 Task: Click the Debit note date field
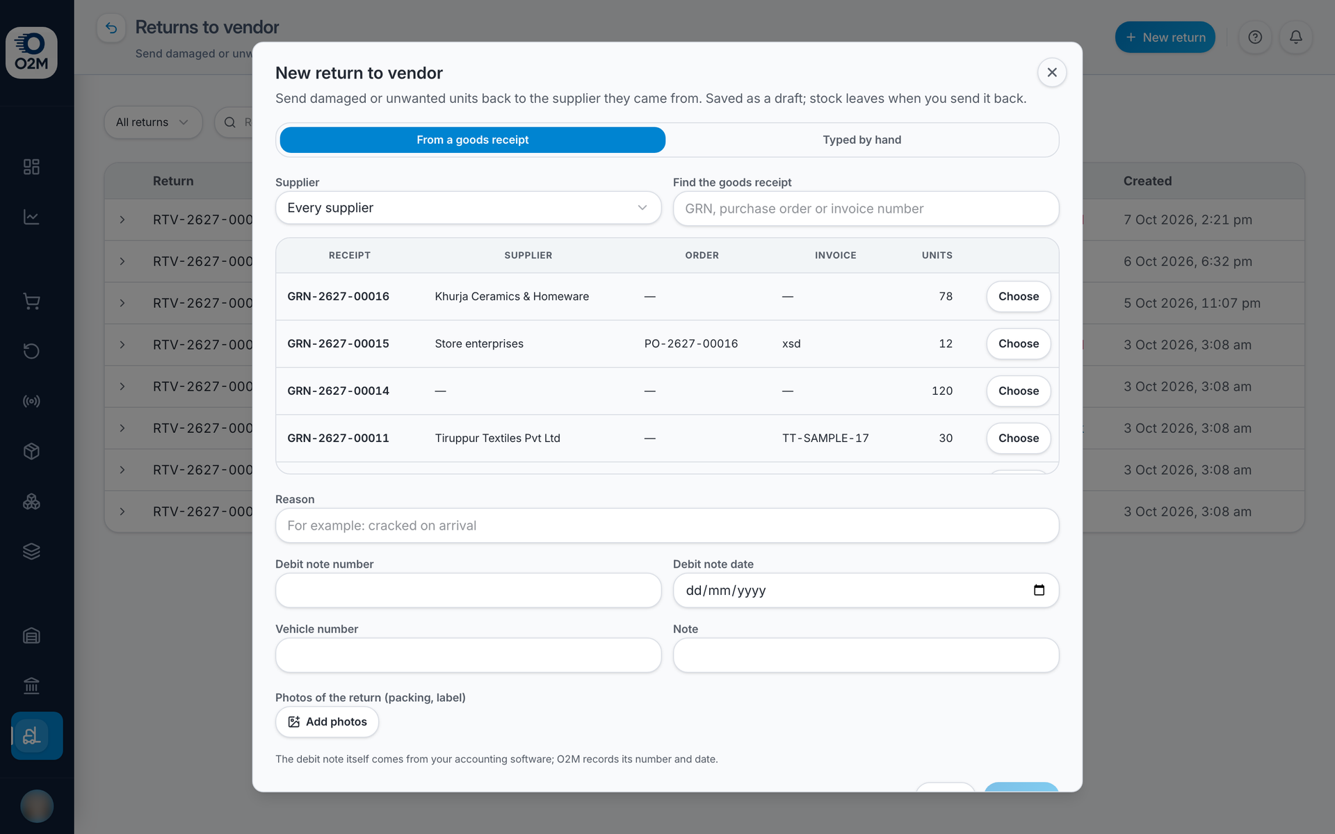click(x=866, y=590)
